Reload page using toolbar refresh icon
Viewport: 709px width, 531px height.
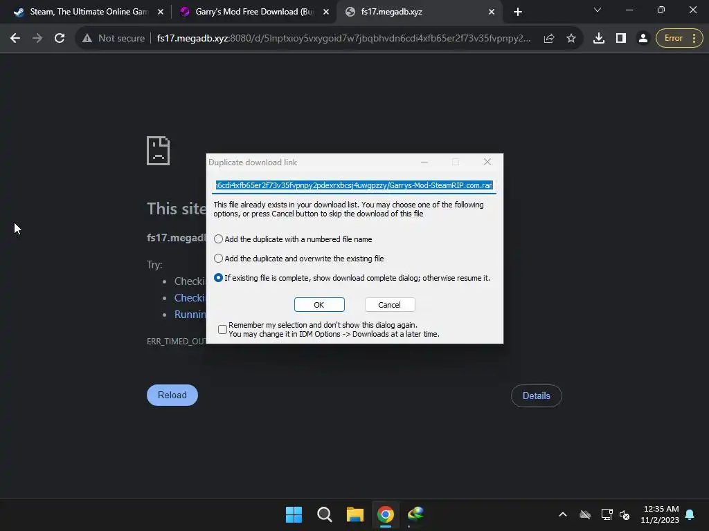pyautogui.click(x=60, y=39)
